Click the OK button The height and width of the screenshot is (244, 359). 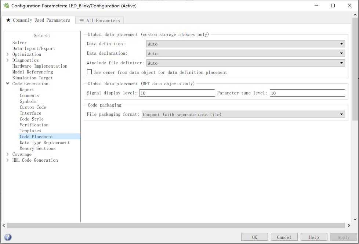254,237
